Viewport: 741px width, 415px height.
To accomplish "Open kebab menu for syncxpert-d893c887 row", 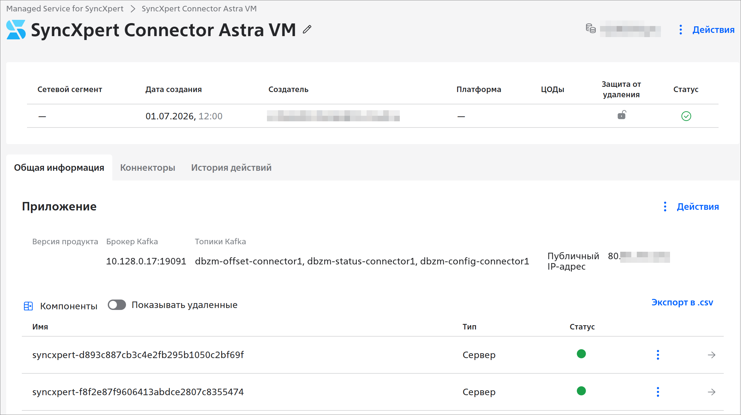I will click(x=658, y=355).
